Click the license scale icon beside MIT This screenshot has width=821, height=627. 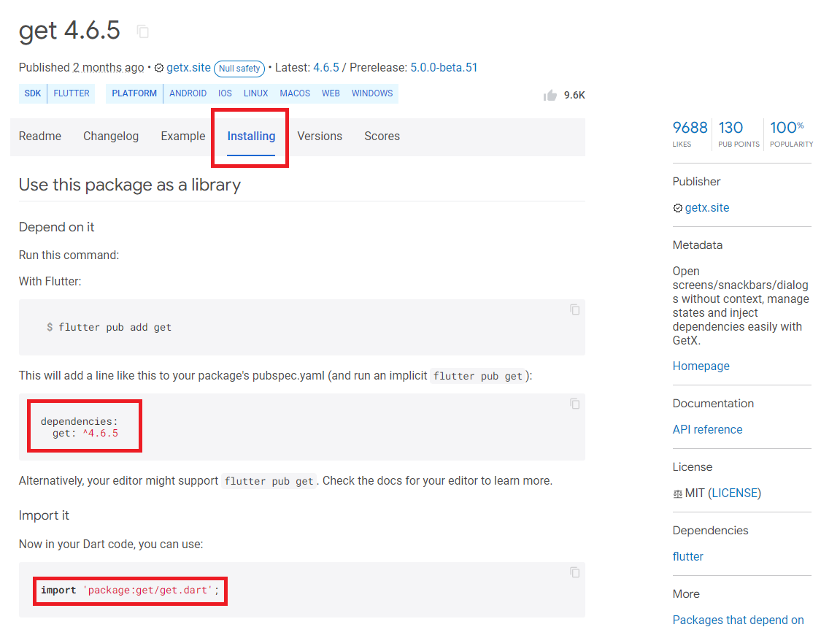click(677, 493)
